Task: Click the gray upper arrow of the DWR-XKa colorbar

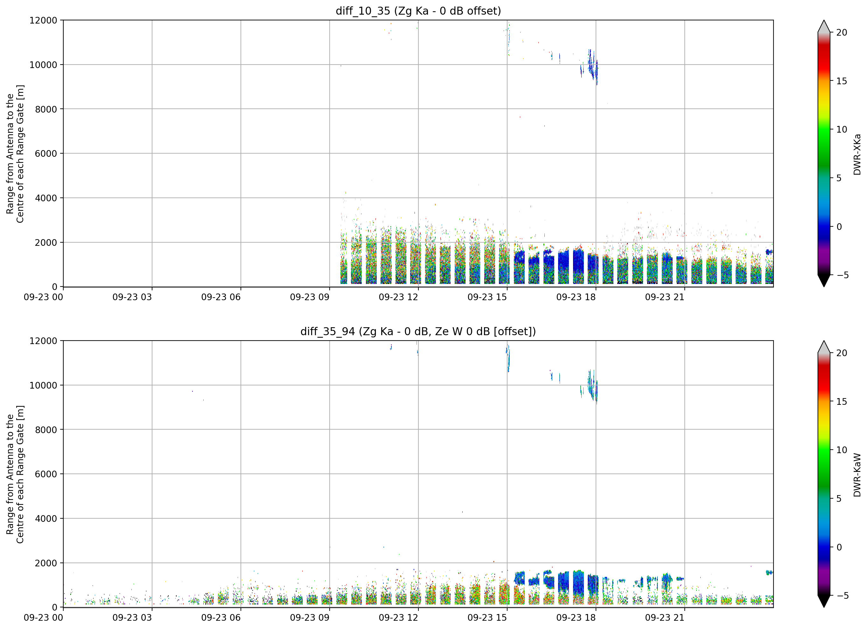Action: pos(823,27)
